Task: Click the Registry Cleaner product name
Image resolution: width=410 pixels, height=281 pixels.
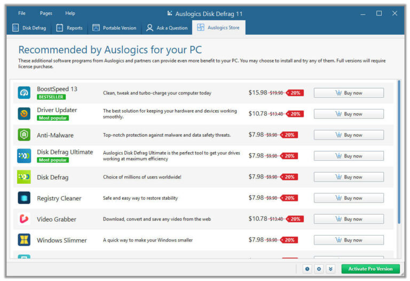Action: pyautogui.click(x=59, y=198)
